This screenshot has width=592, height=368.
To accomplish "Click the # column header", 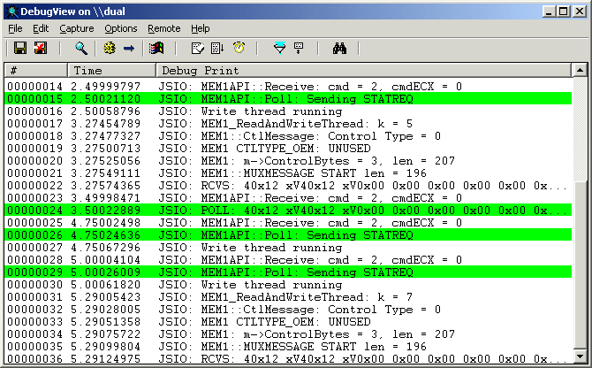I will (x=36, y=70).
